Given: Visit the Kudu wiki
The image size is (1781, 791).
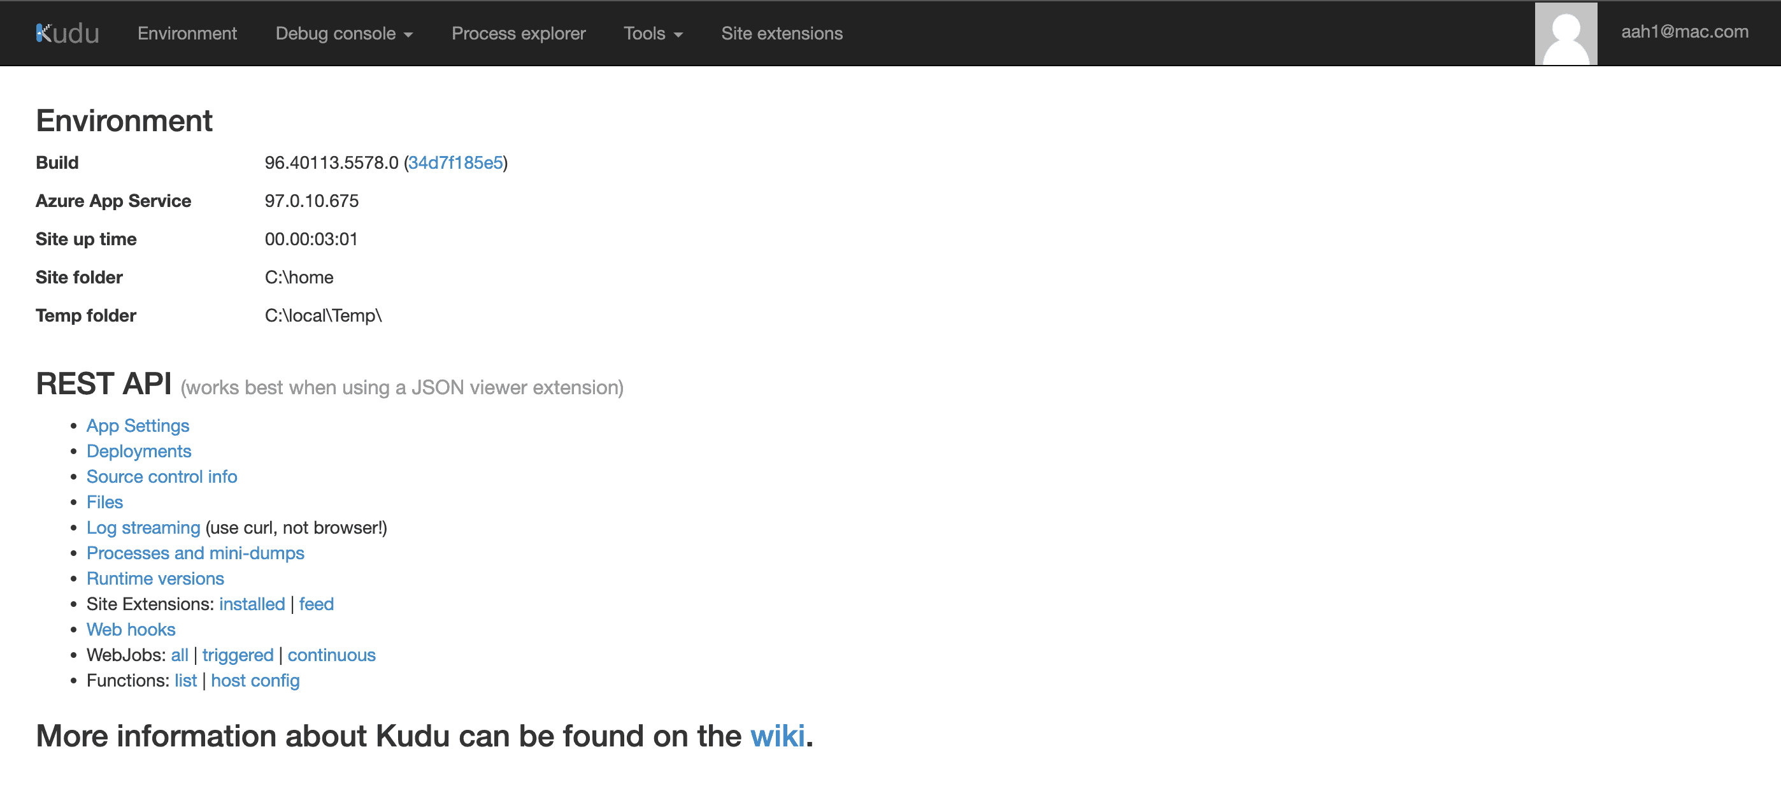Looking at the screenshot, I should tap(780, 736).
